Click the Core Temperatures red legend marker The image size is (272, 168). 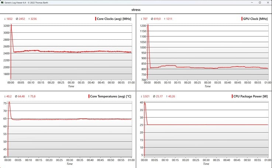(x=89, y=96)
